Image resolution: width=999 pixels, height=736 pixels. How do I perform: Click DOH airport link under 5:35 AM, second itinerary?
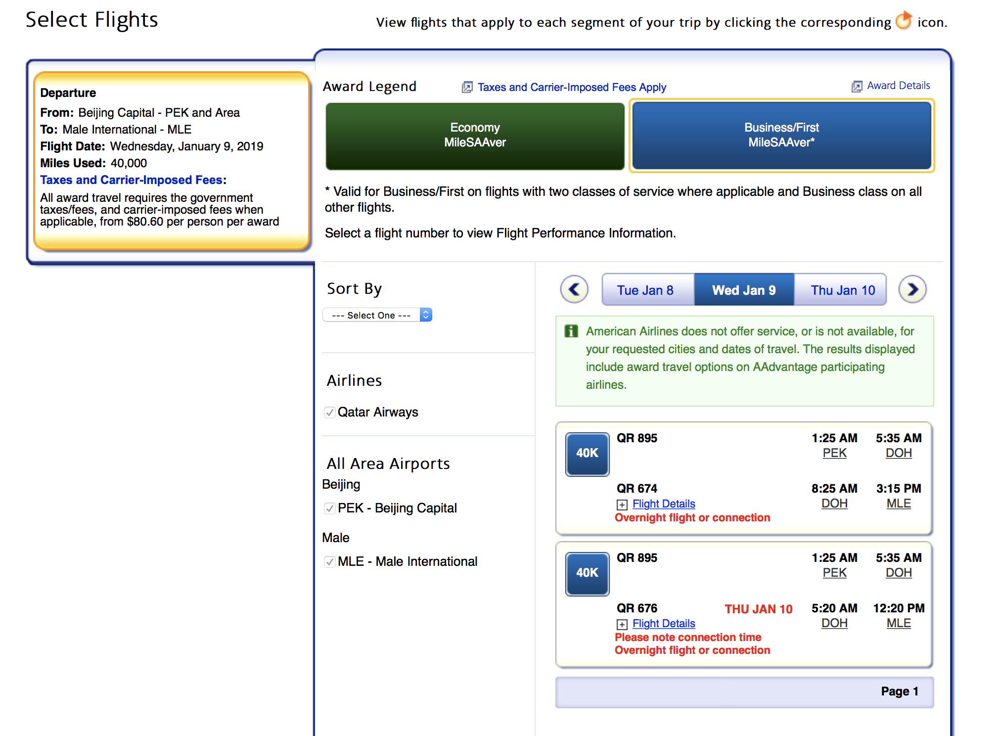point(899,573)
